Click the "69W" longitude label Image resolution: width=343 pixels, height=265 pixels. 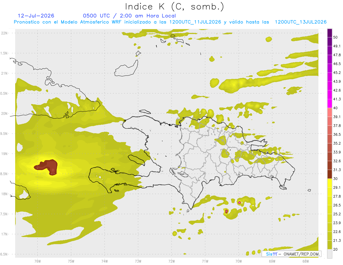[x=272, y=261]
